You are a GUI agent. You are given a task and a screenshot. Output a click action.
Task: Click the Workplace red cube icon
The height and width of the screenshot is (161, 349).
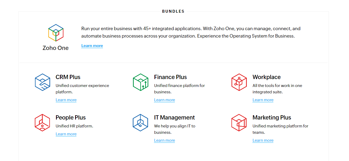[x=239, y=82]
